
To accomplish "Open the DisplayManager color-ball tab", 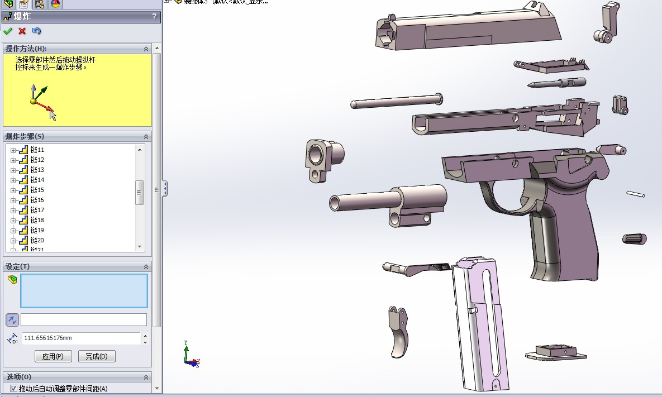I will (55, 4).
